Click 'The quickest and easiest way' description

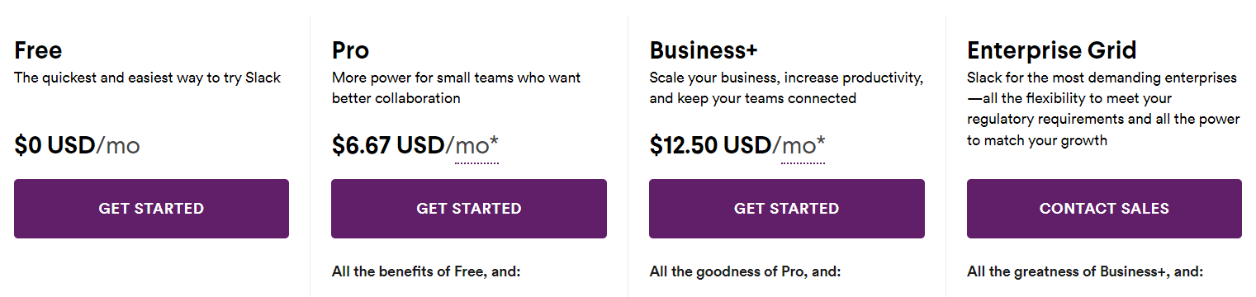(148, 78)
